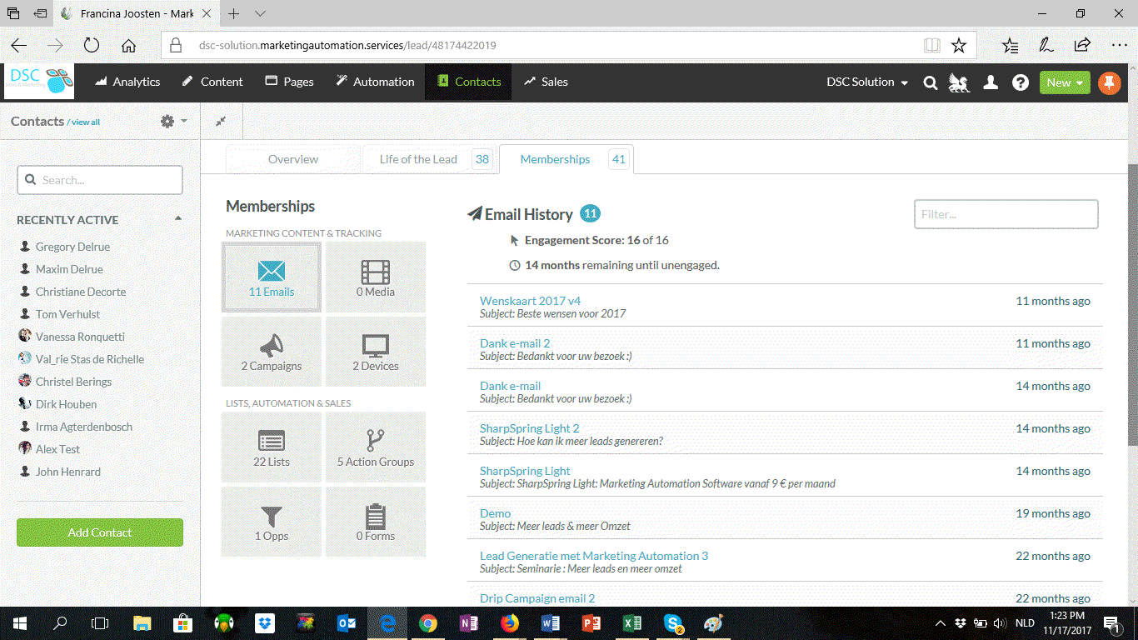View the 2 Campaigns membership
This screenshot has width=1138, height=640.
[x=271, y=351]
